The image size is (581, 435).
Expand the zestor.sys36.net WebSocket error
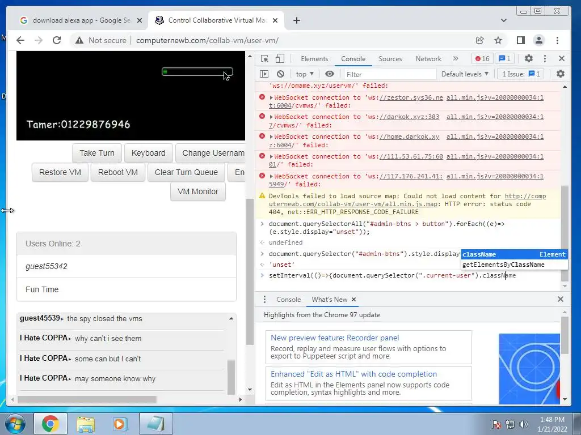[271, 97]
